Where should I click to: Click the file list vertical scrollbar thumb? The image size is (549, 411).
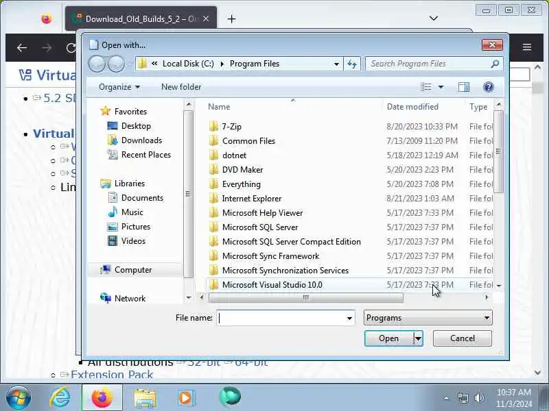coord(499,151)
